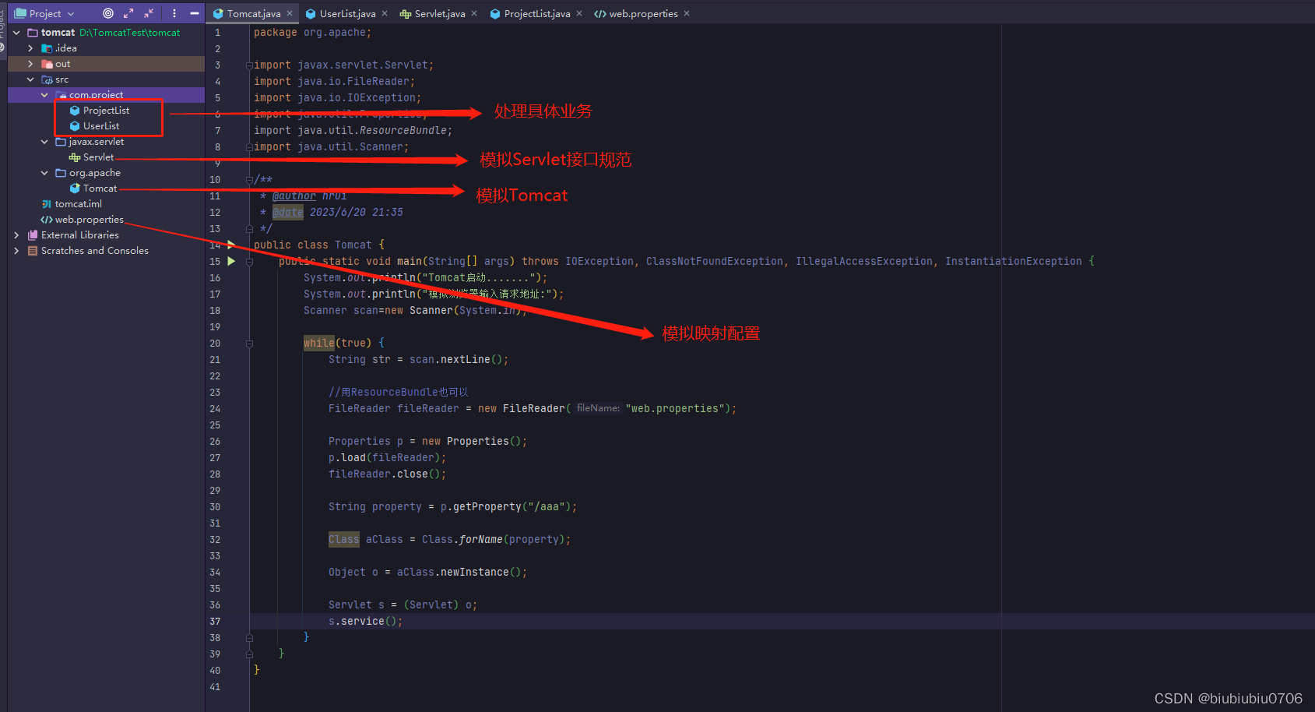Fold the Javadoc comment block at line 13
Image resolution: width=1315 pixels, height=712 pixels.
tap(249, 228)
